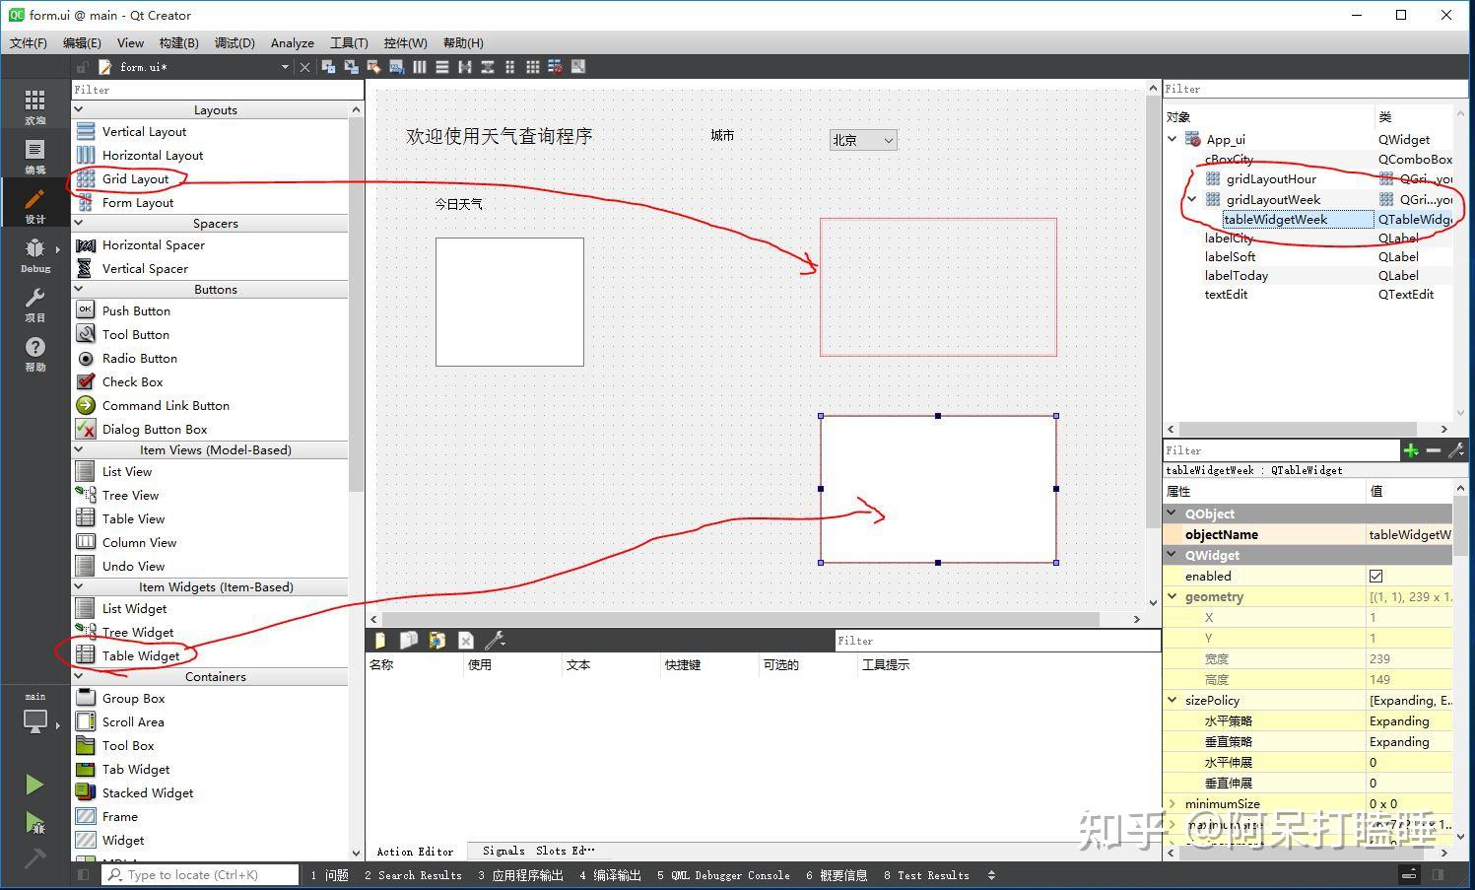Run the project with the green Run button

point(34,784)
